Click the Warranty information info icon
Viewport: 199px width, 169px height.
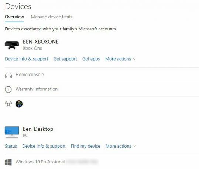click(8, 89)
